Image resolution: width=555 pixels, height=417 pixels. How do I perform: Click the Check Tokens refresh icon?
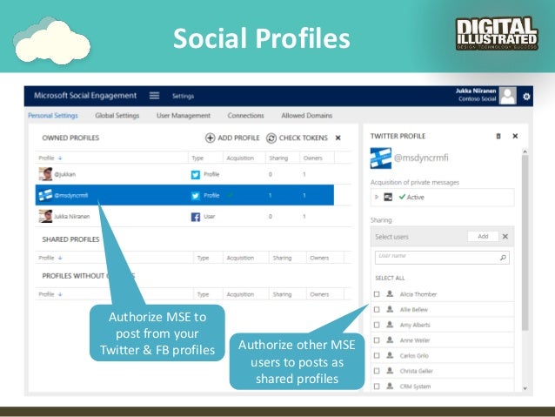coord(271,138)
